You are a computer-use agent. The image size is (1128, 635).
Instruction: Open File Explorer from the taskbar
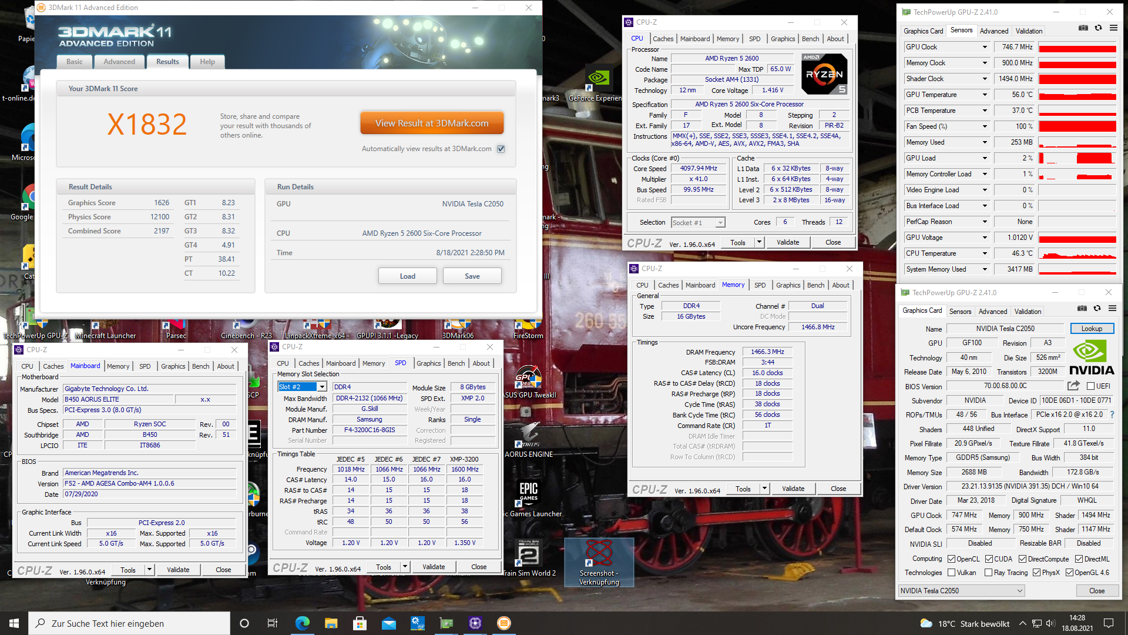pyautogui.click(x=331, y=623)
